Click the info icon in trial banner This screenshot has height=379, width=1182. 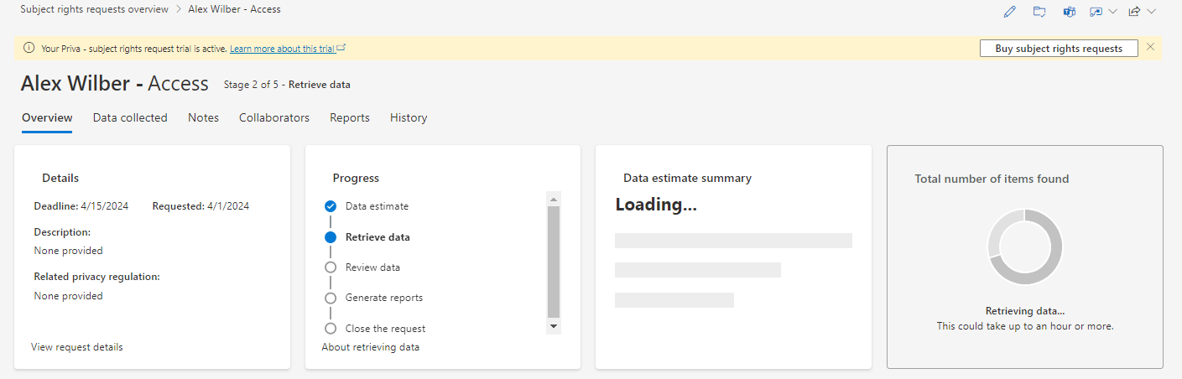[x=29, y=48]
